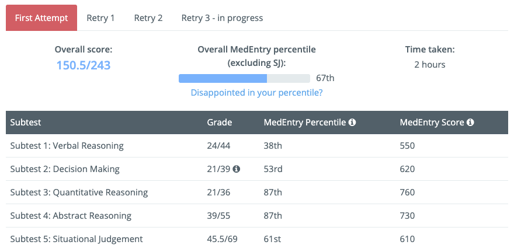Click the overall percentile progress bar
This screenshot has height=252, width=514.
(x=244, y=78)
